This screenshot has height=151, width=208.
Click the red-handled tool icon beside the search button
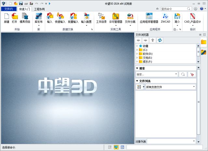click(x=192, y=74)
